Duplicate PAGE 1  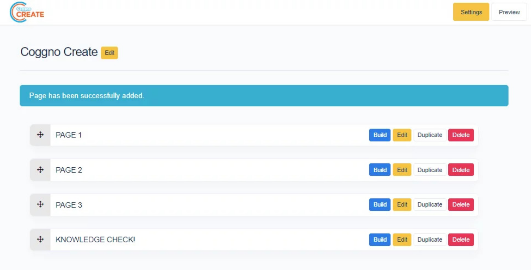(430, 135)
